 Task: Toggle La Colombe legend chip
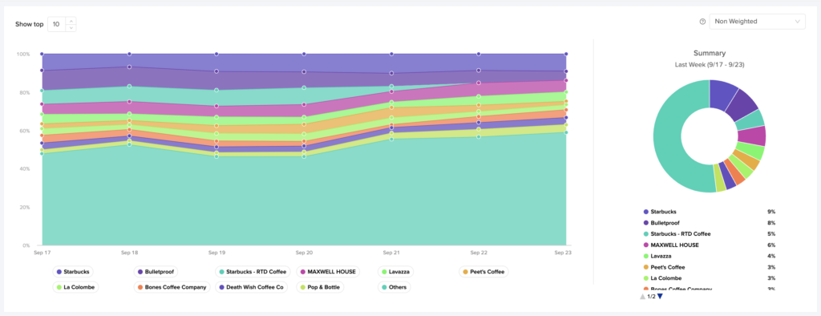click(x=75, y=287)
